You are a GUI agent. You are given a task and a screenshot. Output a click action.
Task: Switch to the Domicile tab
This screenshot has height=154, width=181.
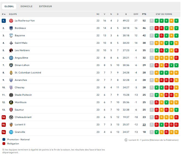[26, 6]
